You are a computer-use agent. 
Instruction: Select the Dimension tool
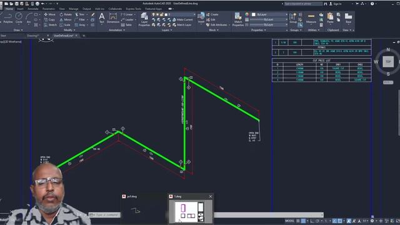tap(112, 18)
